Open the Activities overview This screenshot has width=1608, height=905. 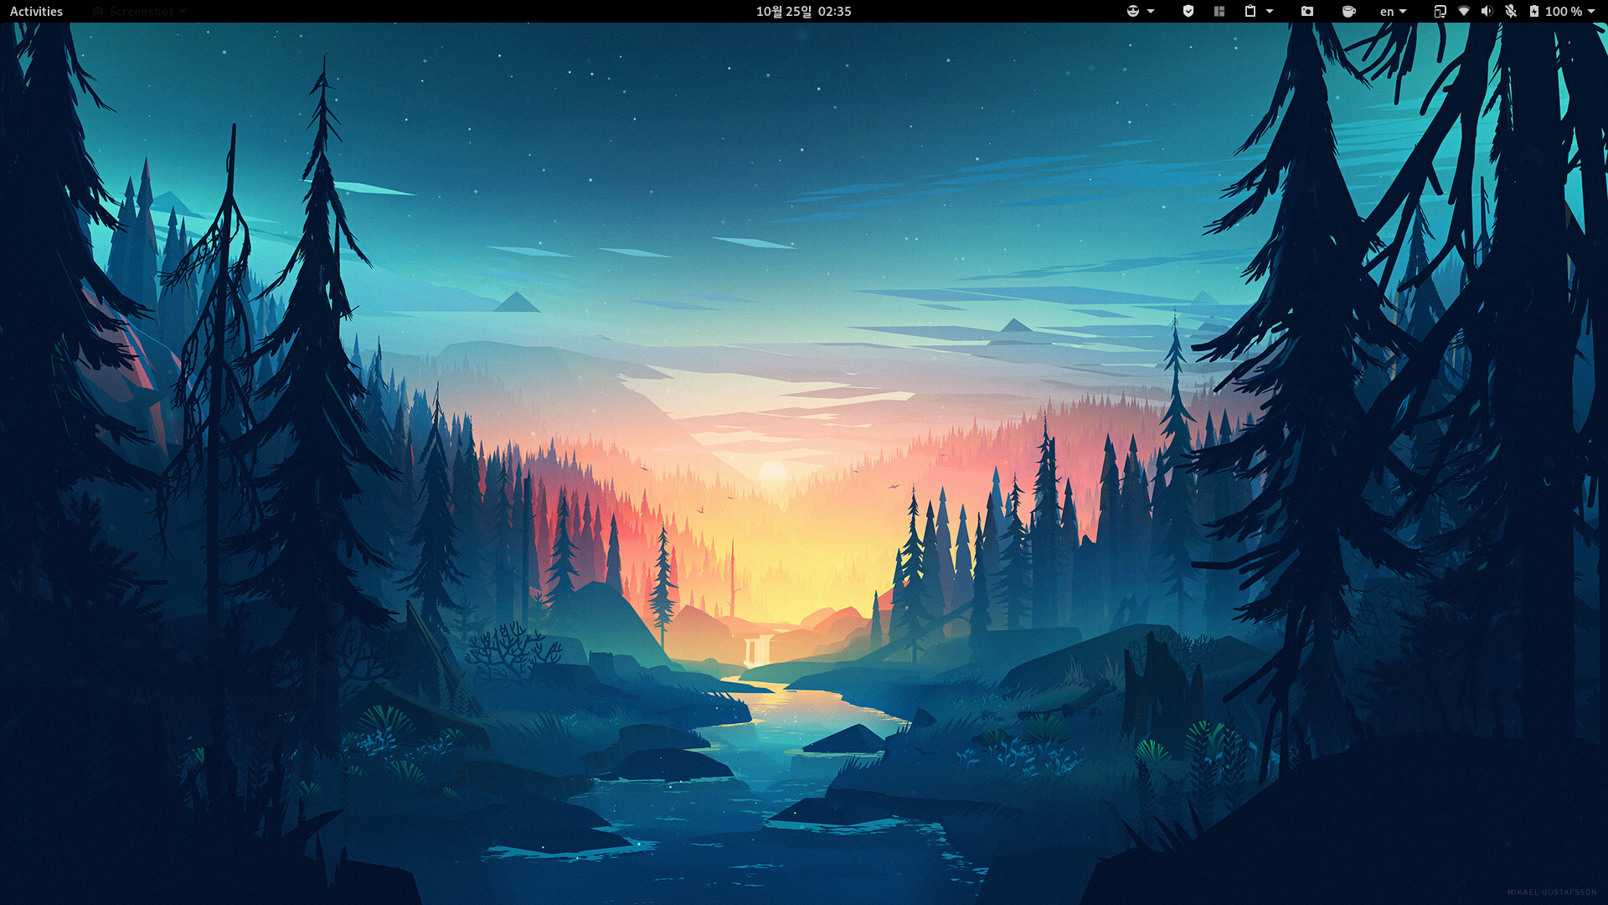(x=36, y=11)
